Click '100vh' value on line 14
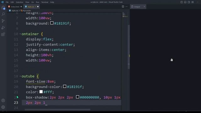The width and height of the screenshot is (201, 113). (46, 55)
